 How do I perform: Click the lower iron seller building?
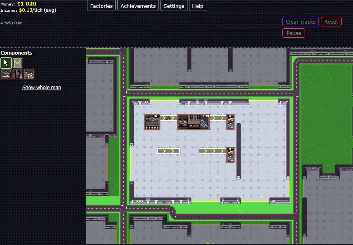coord(230,155)
